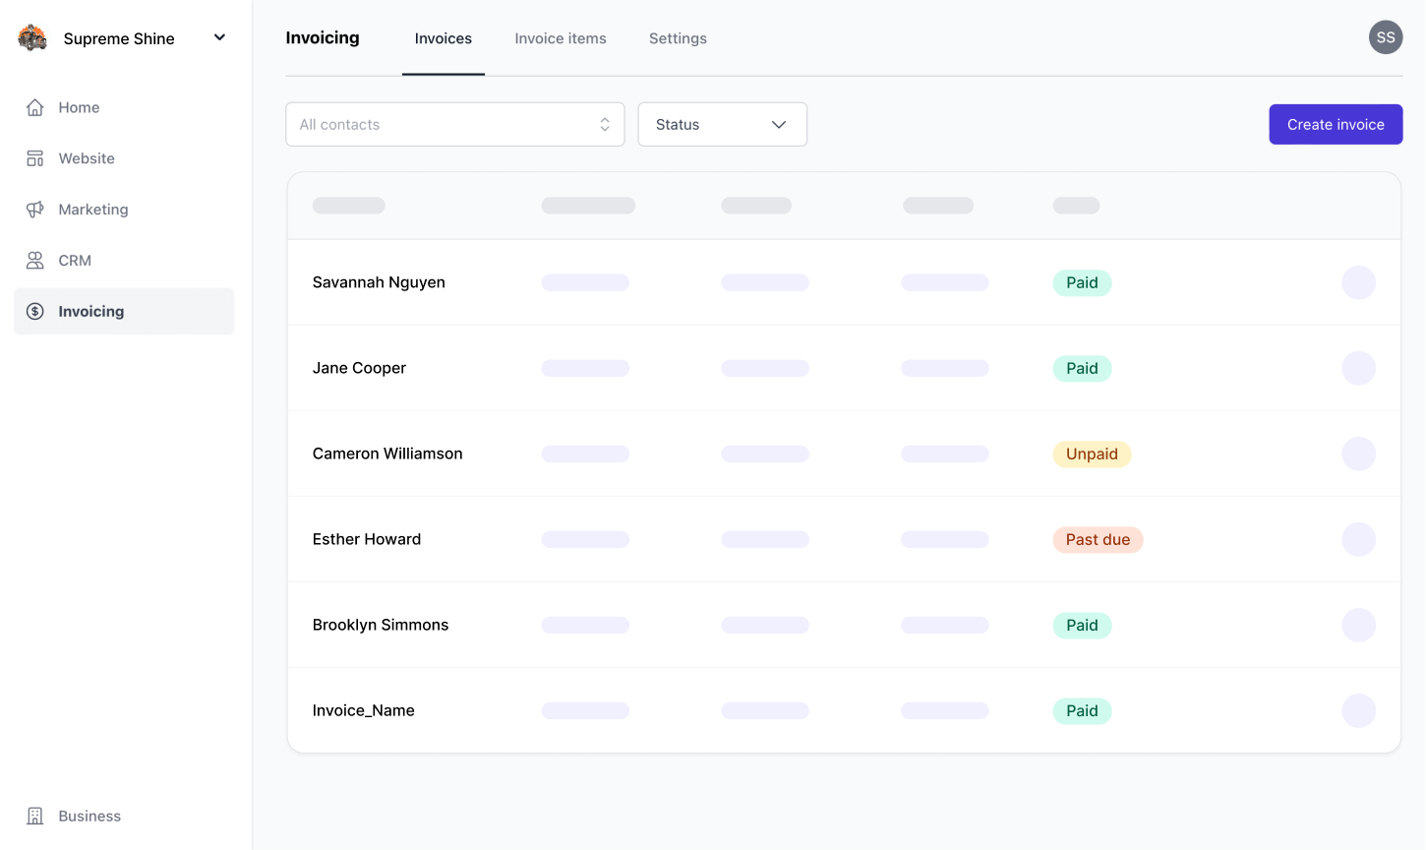The width and height of the screenshot is (1426, 850).
Task: Click the Business building icon
Action: [35, 817]
